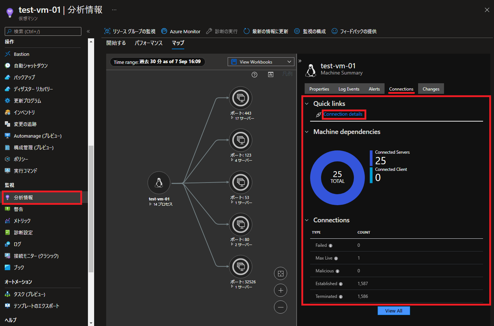
Task: Switch to Properties tab
Action: pos(319,89)
